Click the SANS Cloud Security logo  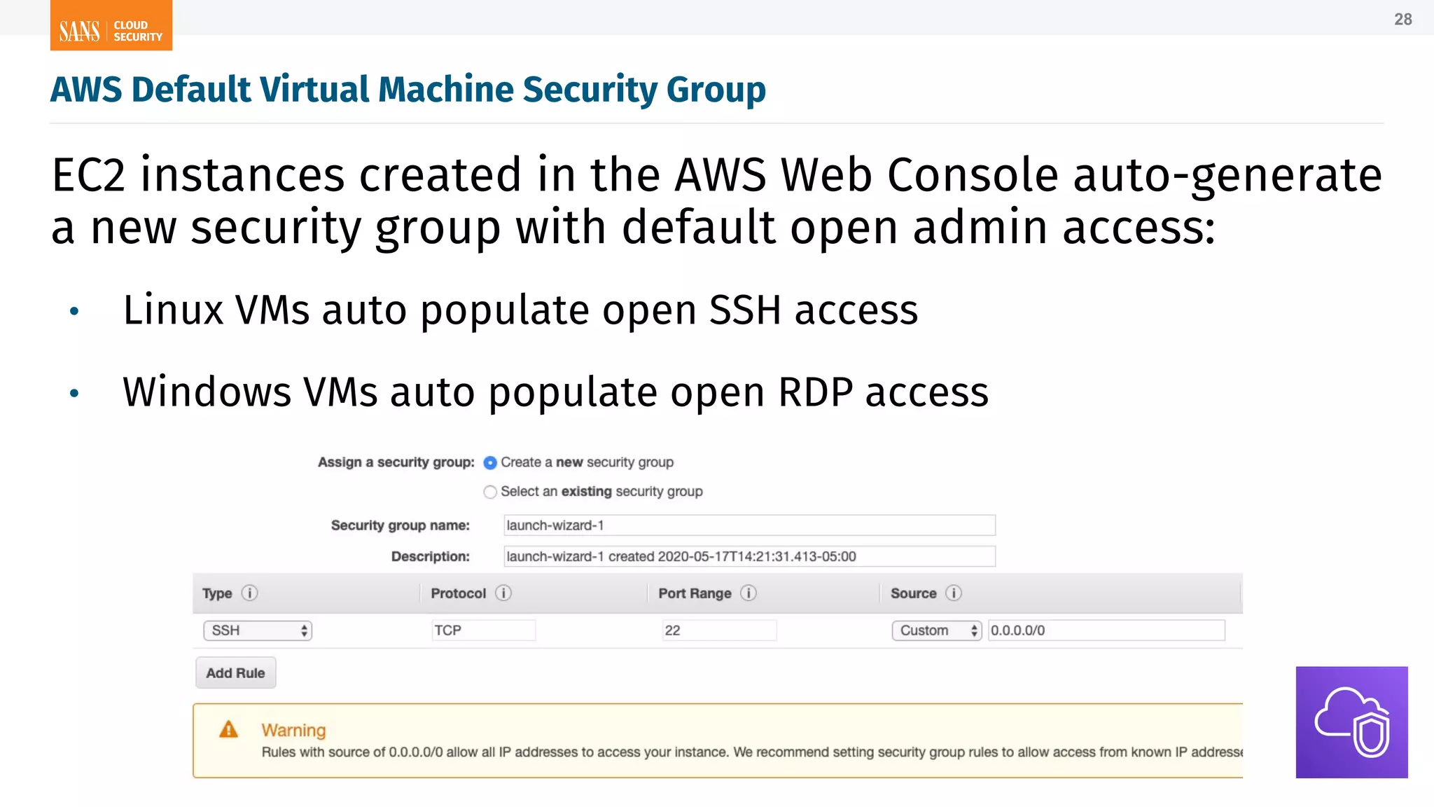coord(111,26)
